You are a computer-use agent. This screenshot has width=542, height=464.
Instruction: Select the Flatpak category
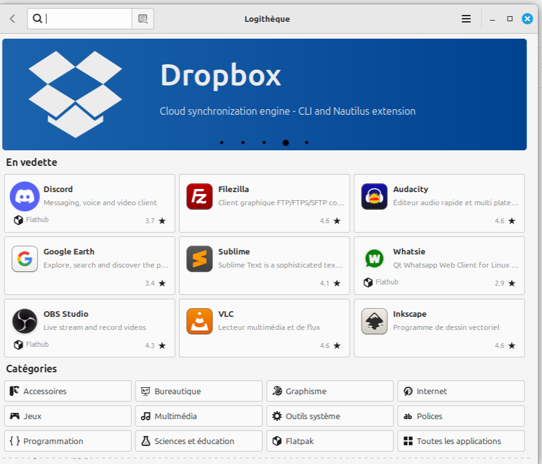[x=330, y=441]
